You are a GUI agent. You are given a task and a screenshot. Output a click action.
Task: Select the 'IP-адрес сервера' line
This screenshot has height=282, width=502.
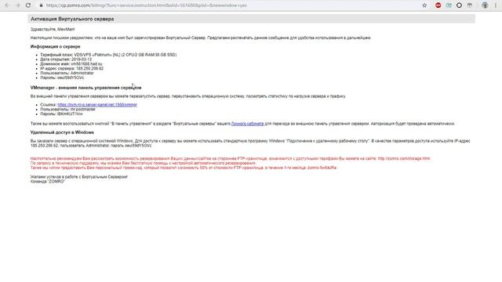pos(71,68)
